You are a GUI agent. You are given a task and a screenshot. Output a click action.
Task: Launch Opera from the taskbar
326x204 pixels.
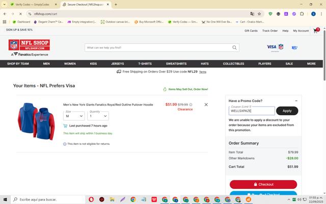91,199
